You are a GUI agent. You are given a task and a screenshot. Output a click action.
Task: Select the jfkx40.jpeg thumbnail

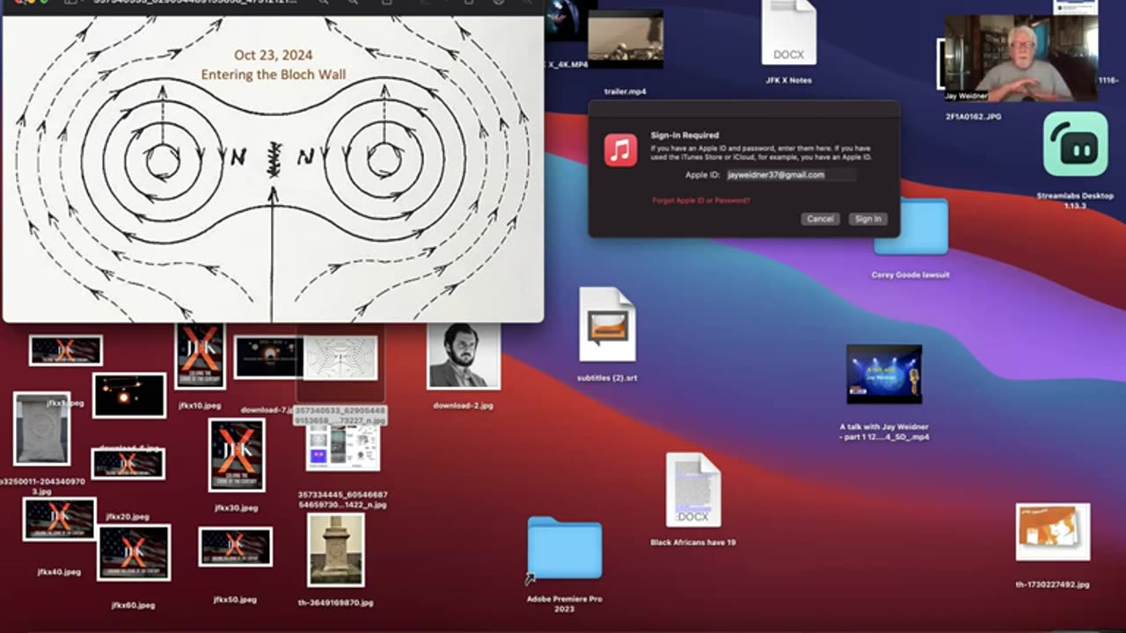pyautogui.click(x=59, y=519)
